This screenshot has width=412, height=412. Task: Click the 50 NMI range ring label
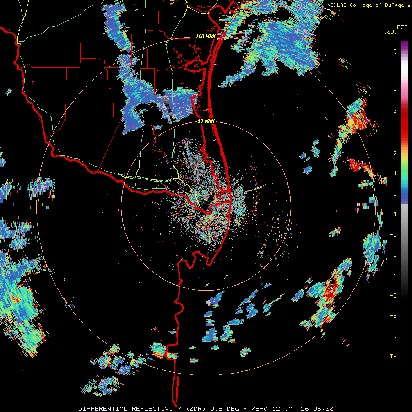(x=206, y=121)
